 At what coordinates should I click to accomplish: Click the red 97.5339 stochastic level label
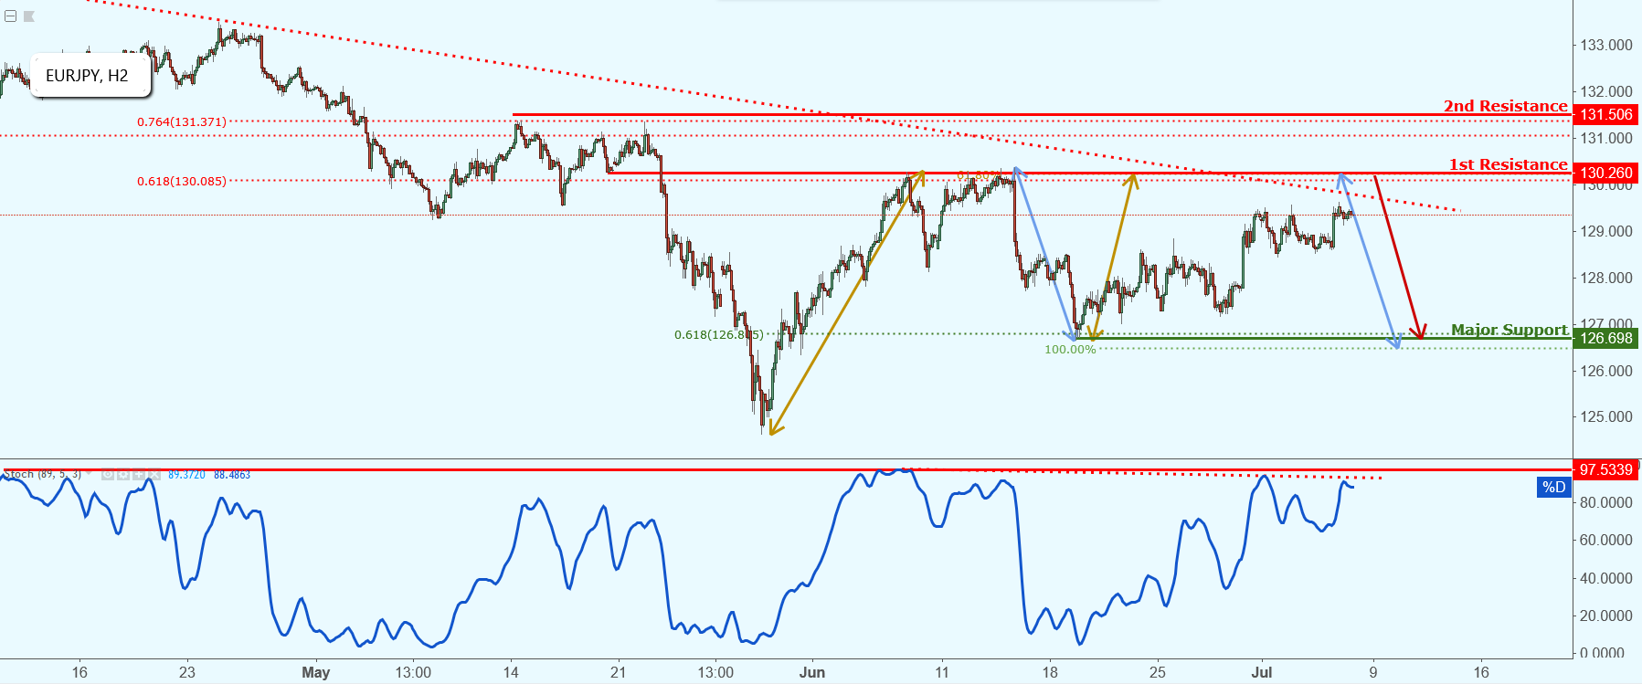(x=1606, y=469)
